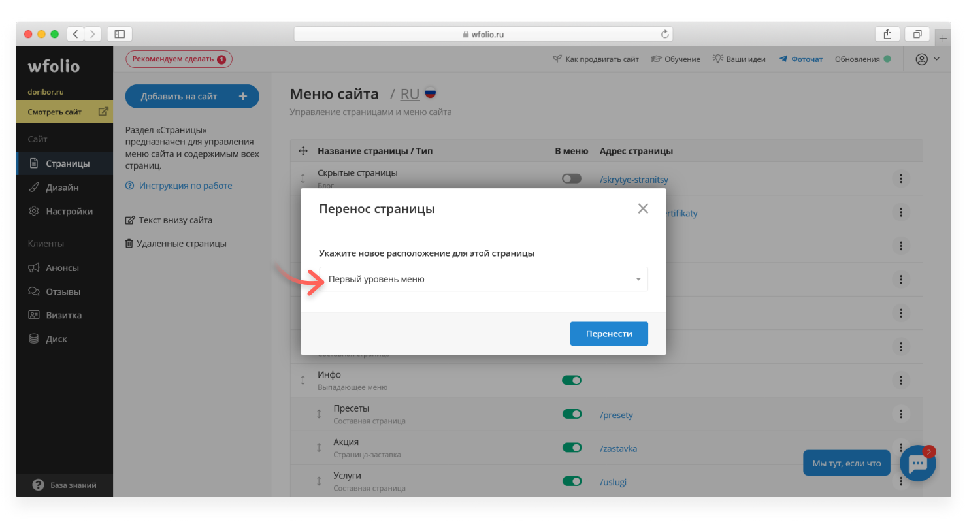
Task: Show all Safari tabs
Action: 917,34
